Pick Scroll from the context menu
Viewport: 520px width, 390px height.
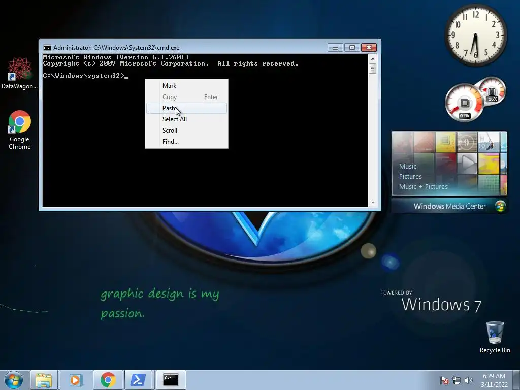[x=186, y=131]
